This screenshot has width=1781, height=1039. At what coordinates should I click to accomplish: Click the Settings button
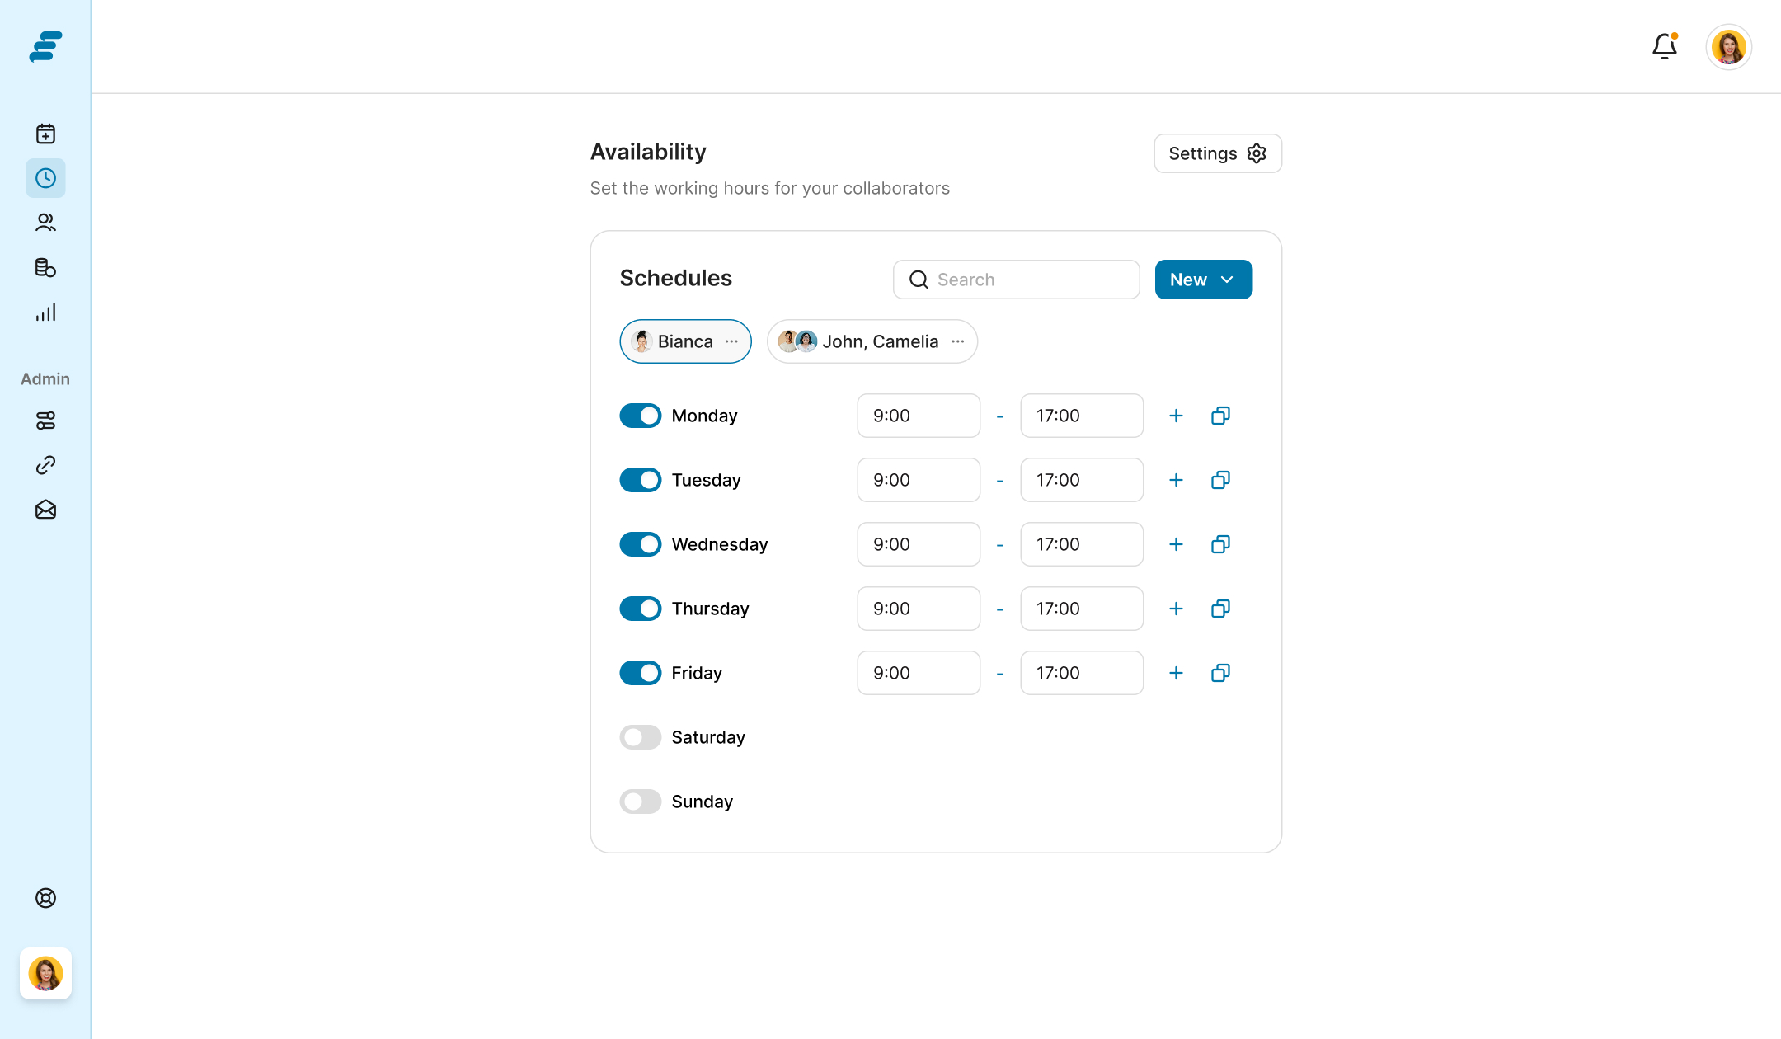(x=1217, y=153)
